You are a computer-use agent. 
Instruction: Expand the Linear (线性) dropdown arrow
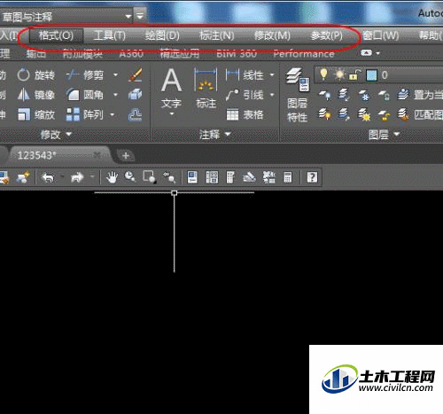[x=272, y=75]
